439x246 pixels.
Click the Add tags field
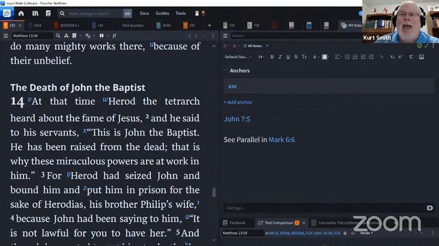tap(324, 208)
